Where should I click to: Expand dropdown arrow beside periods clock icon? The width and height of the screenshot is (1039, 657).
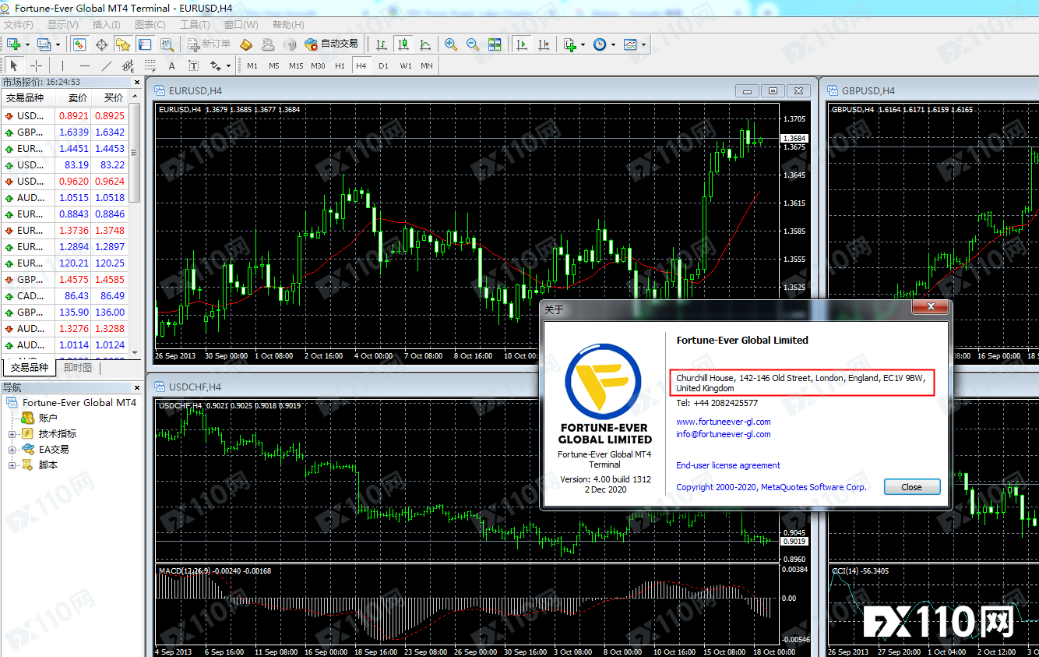coord(613,44)
